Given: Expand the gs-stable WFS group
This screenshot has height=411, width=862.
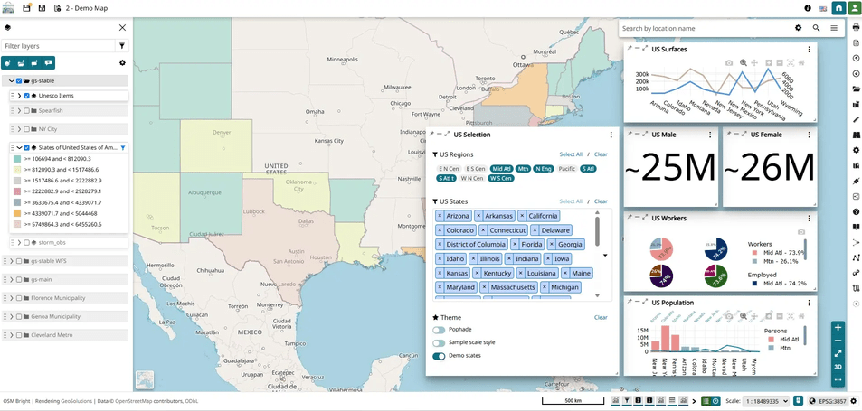Looking at the screenshot, I should [12, 261].
